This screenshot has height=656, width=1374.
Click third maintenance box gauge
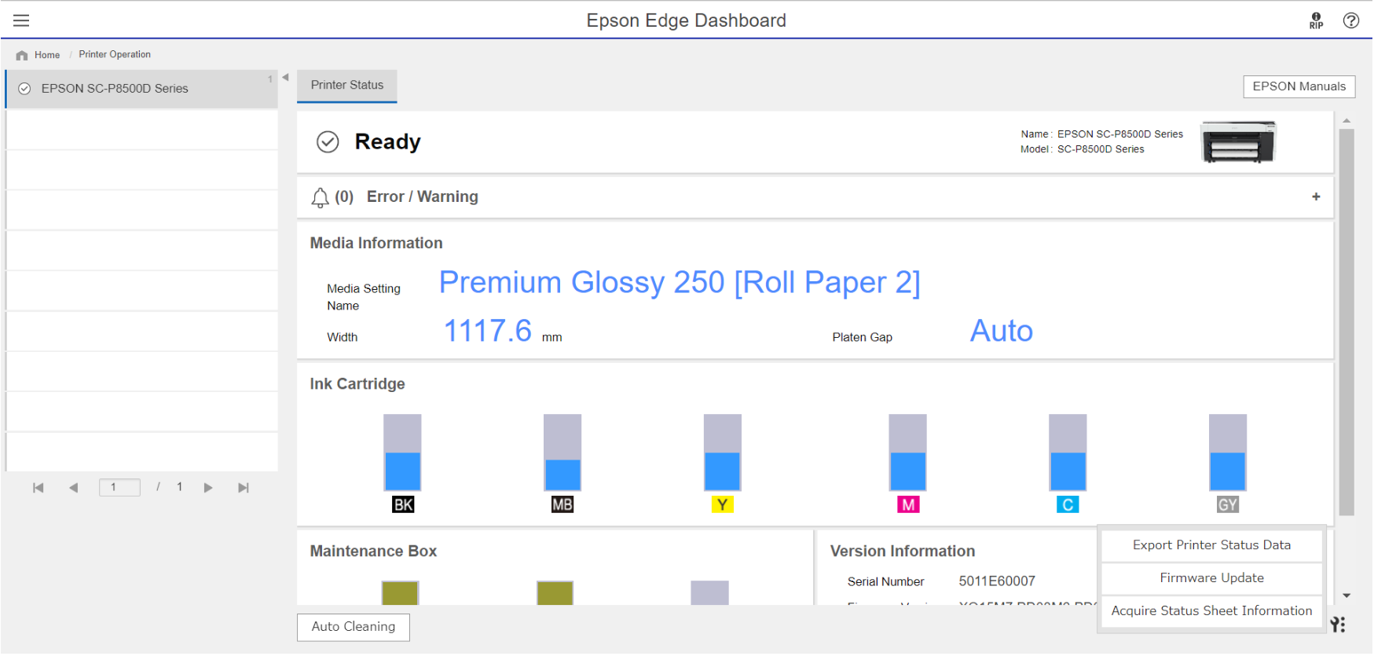point(709,594)
